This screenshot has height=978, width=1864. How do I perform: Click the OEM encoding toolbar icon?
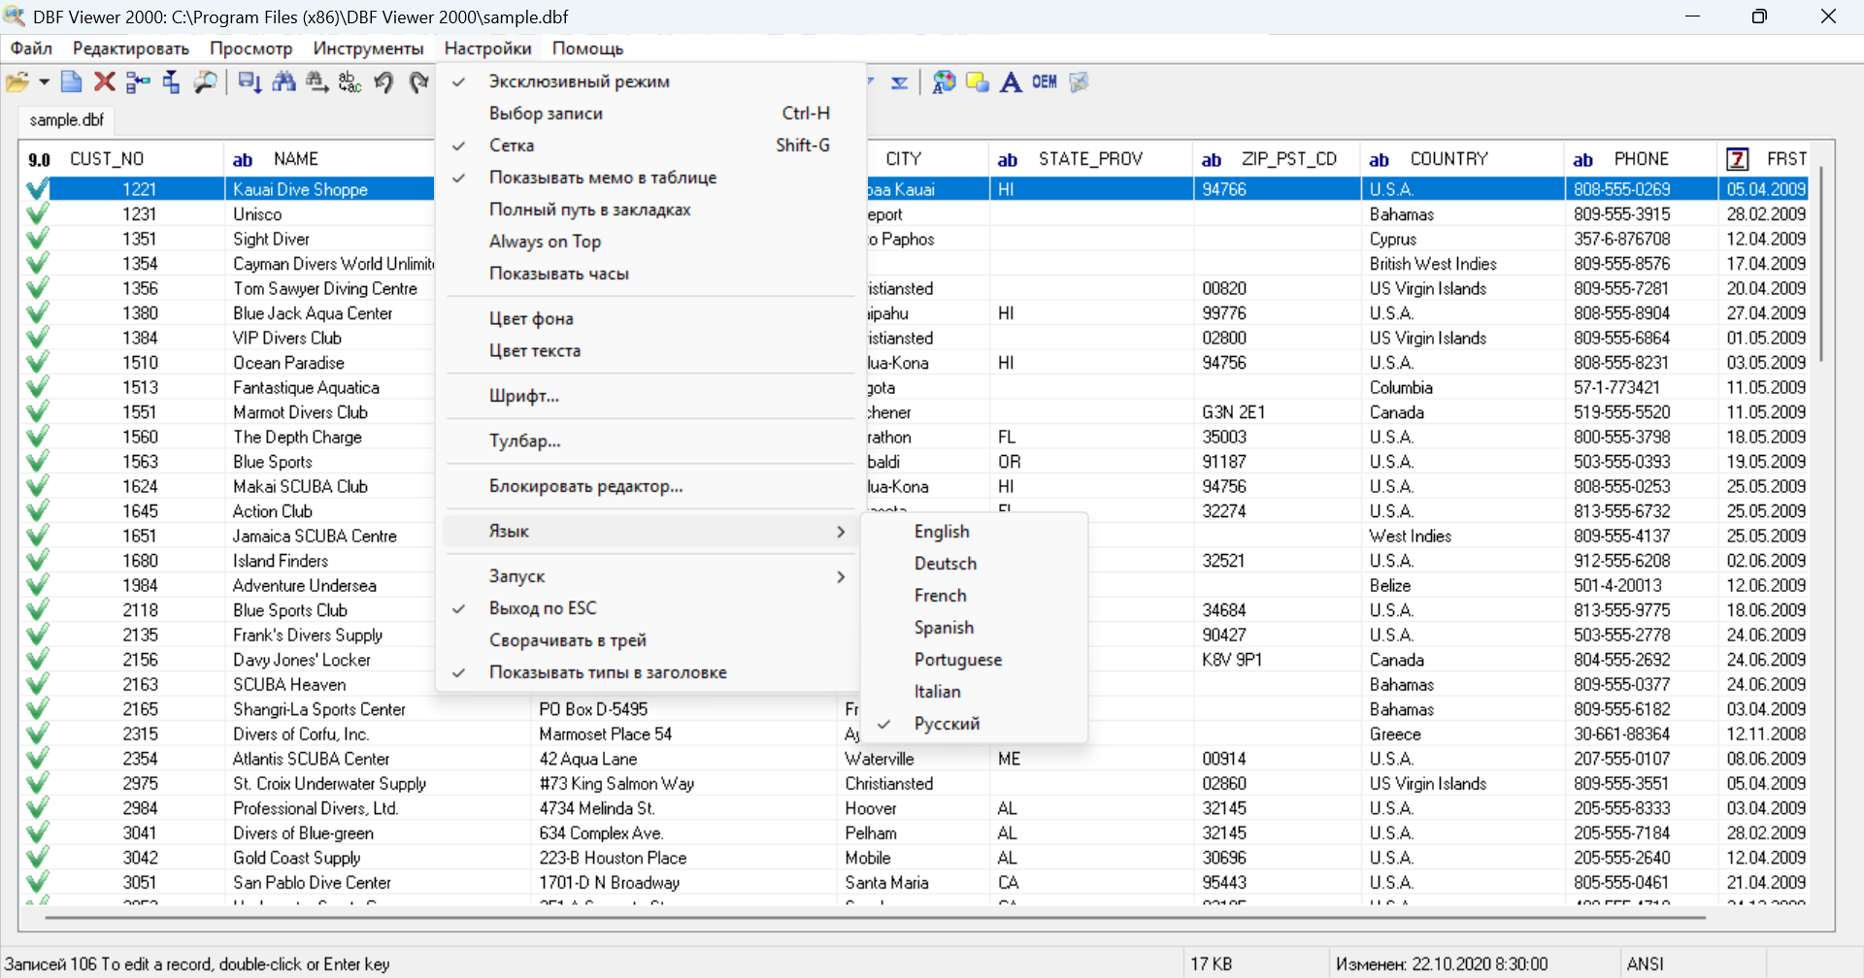[1044, 82]
